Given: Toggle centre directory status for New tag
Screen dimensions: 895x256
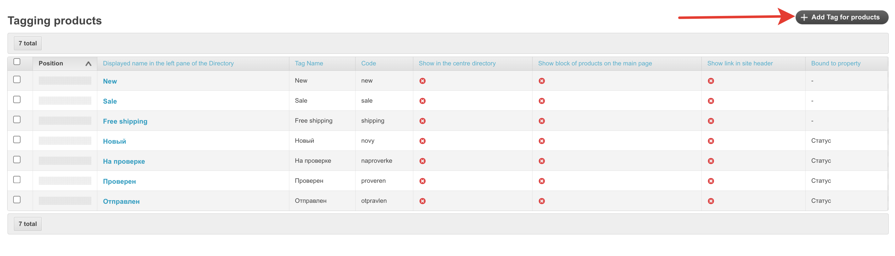Looking at the screenshot, I should (422, 81).
